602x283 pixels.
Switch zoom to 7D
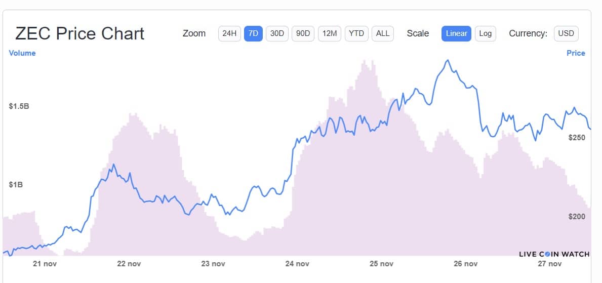coord(253,33)
